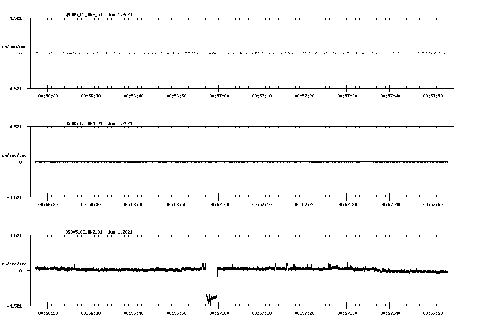The height and width of the screenshot is (326, 479).
Task: Click the QSD05_CI_HNZ_01 plot title
Action: click(99, 232)
